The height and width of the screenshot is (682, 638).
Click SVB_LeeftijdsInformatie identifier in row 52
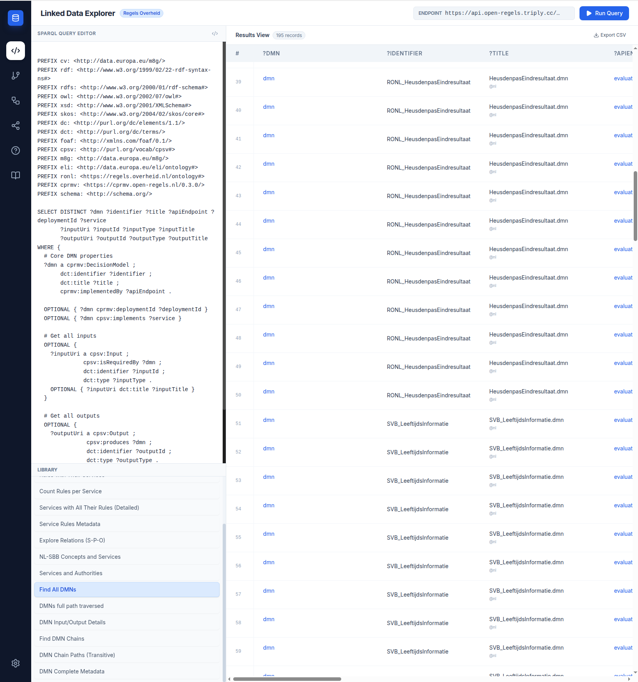418,452
